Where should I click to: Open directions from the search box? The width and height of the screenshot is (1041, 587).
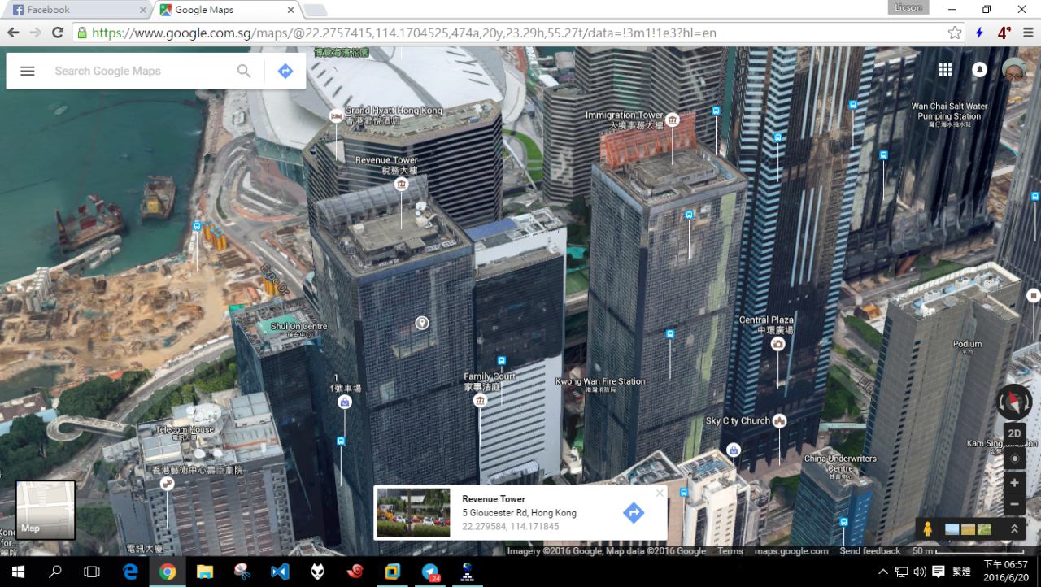point(285,71)
